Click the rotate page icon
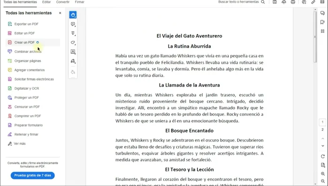 pos(323,156)
